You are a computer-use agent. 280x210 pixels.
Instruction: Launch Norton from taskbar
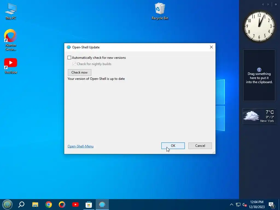[62, 205]
